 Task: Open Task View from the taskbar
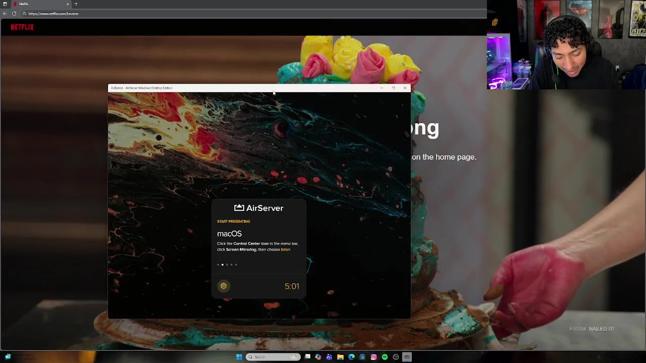[307, 357]
